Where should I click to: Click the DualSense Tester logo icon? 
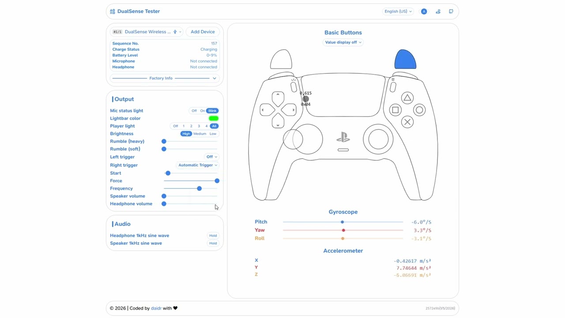[113, 11]
